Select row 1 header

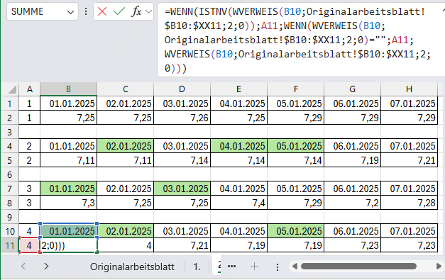click(10, 103)
